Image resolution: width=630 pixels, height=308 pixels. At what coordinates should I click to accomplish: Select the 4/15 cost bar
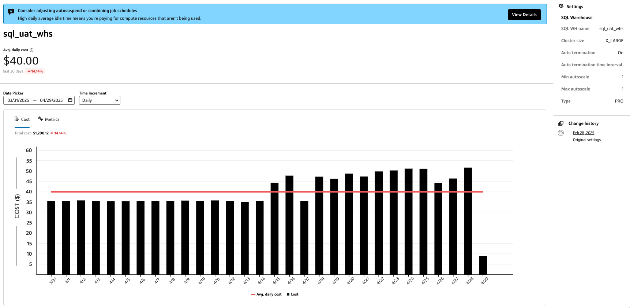click(x=274, y=229)
